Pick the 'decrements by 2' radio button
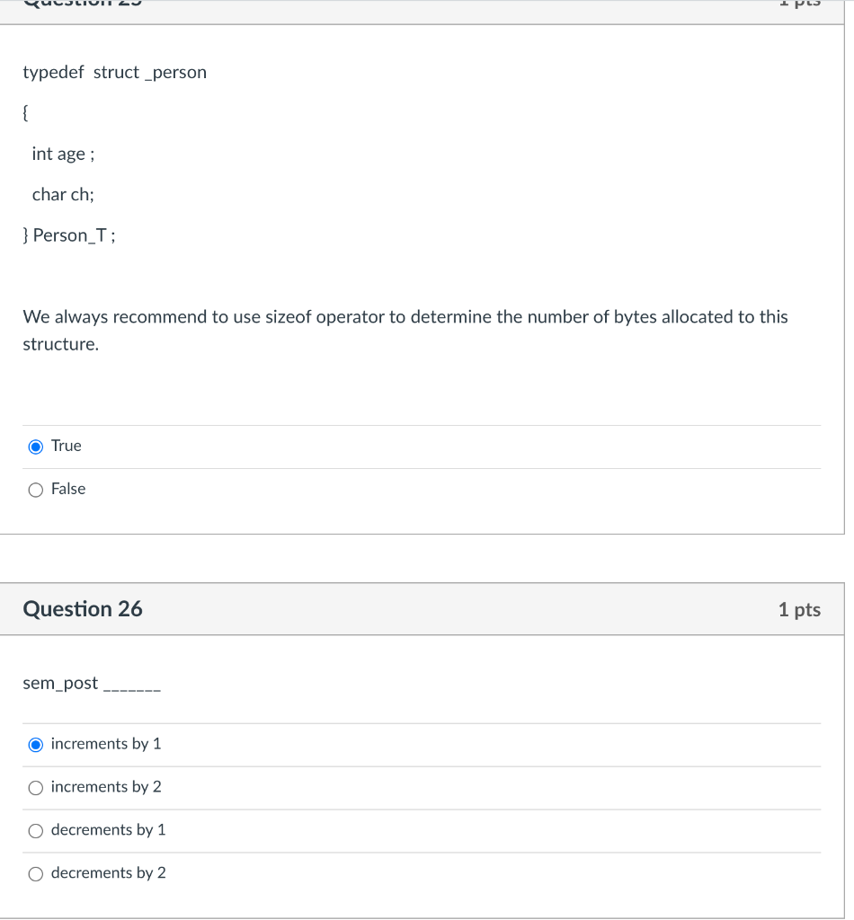This screenshot has height=920, width=854. coord(36,874)
